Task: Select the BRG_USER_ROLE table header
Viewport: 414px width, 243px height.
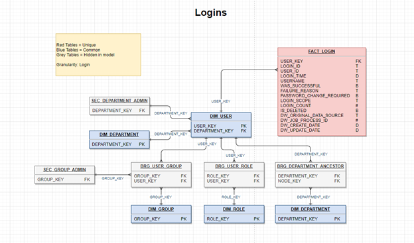Action: 234,166
